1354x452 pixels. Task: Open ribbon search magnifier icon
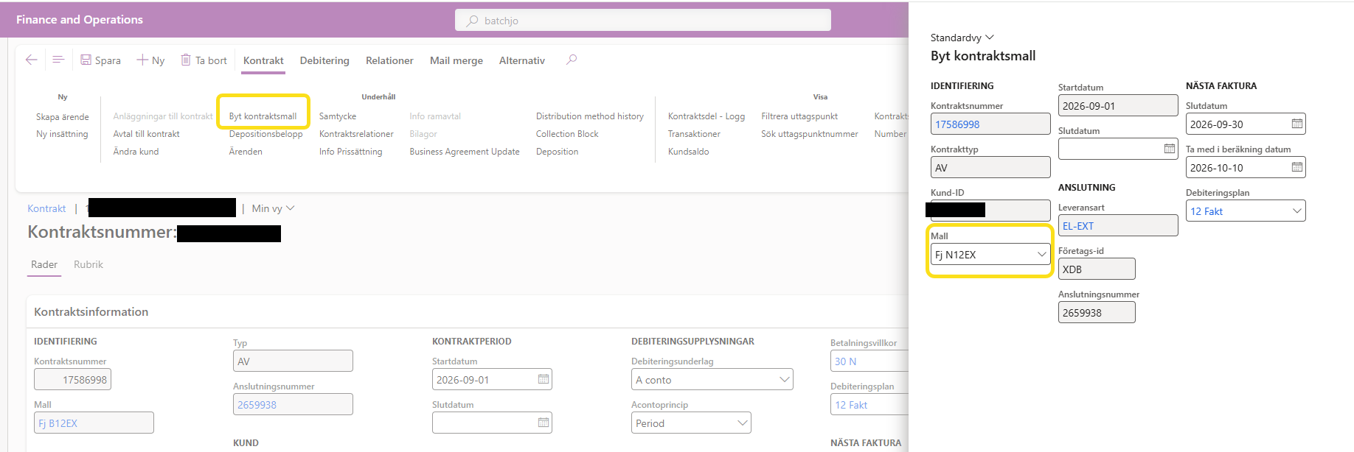pos(572,60)
